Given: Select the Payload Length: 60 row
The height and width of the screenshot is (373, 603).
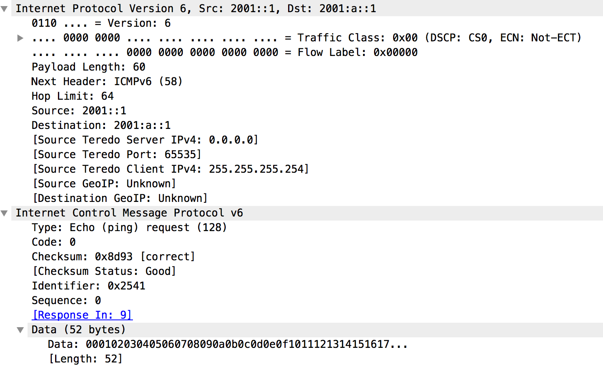Looking at the screenshot, I should pyautogui.click(x=88, y=67).
